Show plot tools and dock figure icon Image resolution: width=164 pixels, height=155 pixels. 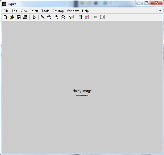click(x=102, y=17)
